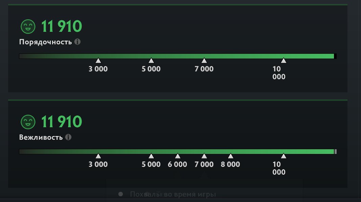Screen dimensions: 361x202
Task: Click the smiley icon beside the Порядочность score
Action: (x=28, y=26)
